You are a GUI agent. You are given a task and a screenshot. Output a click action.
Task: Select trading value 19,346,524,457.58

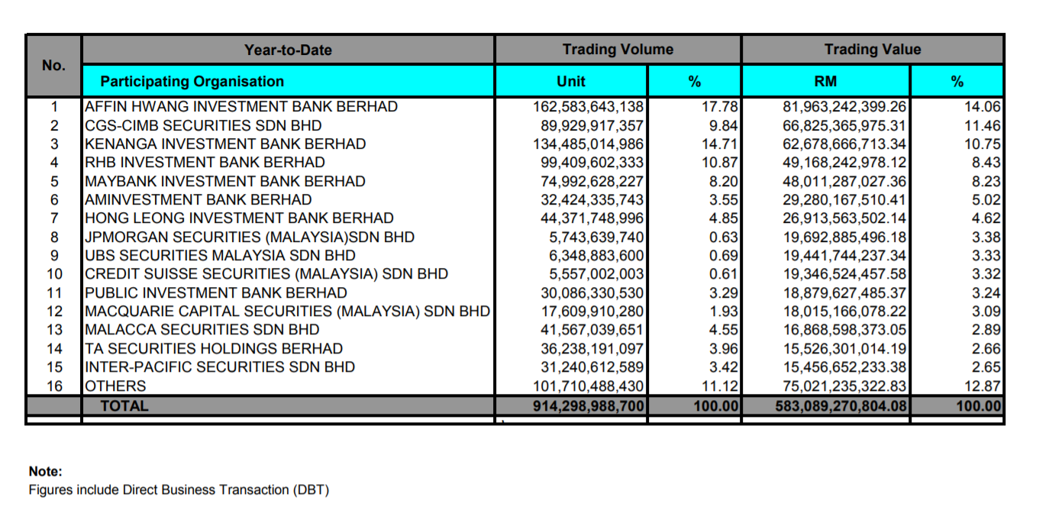coord(845,273)
